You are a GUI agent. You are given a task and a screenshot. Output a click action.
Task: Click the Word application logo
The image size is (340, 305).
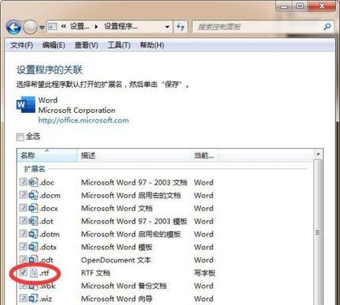pyautogui.click(x=26, y=104)
